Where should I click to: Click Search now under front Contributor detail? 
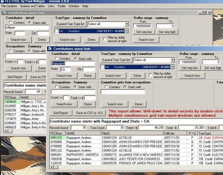point(64,75)
